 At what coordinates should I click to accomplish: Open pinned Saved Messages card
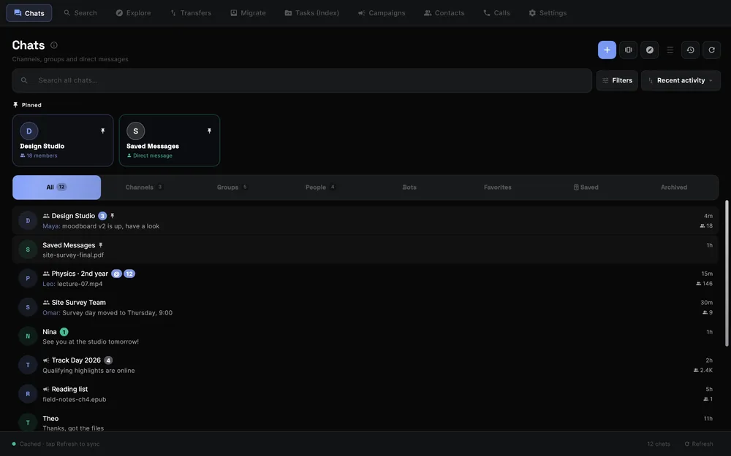(x=170, y=140)
